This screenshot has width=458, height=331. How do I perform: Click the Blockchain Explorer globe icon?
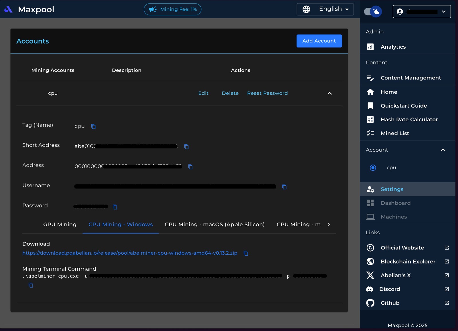(370, 261)
